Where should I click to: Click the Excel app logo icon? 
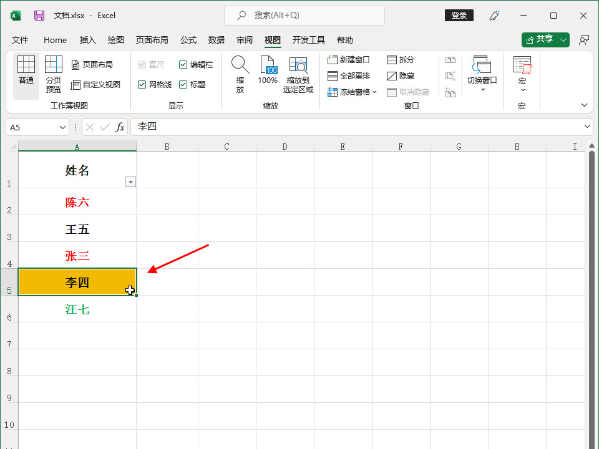pos(15,15)
